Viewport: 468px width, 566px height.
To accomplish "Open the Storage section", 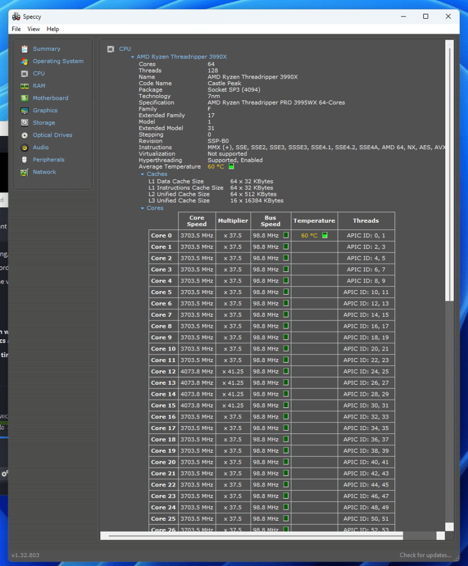I will pos(44,123).
